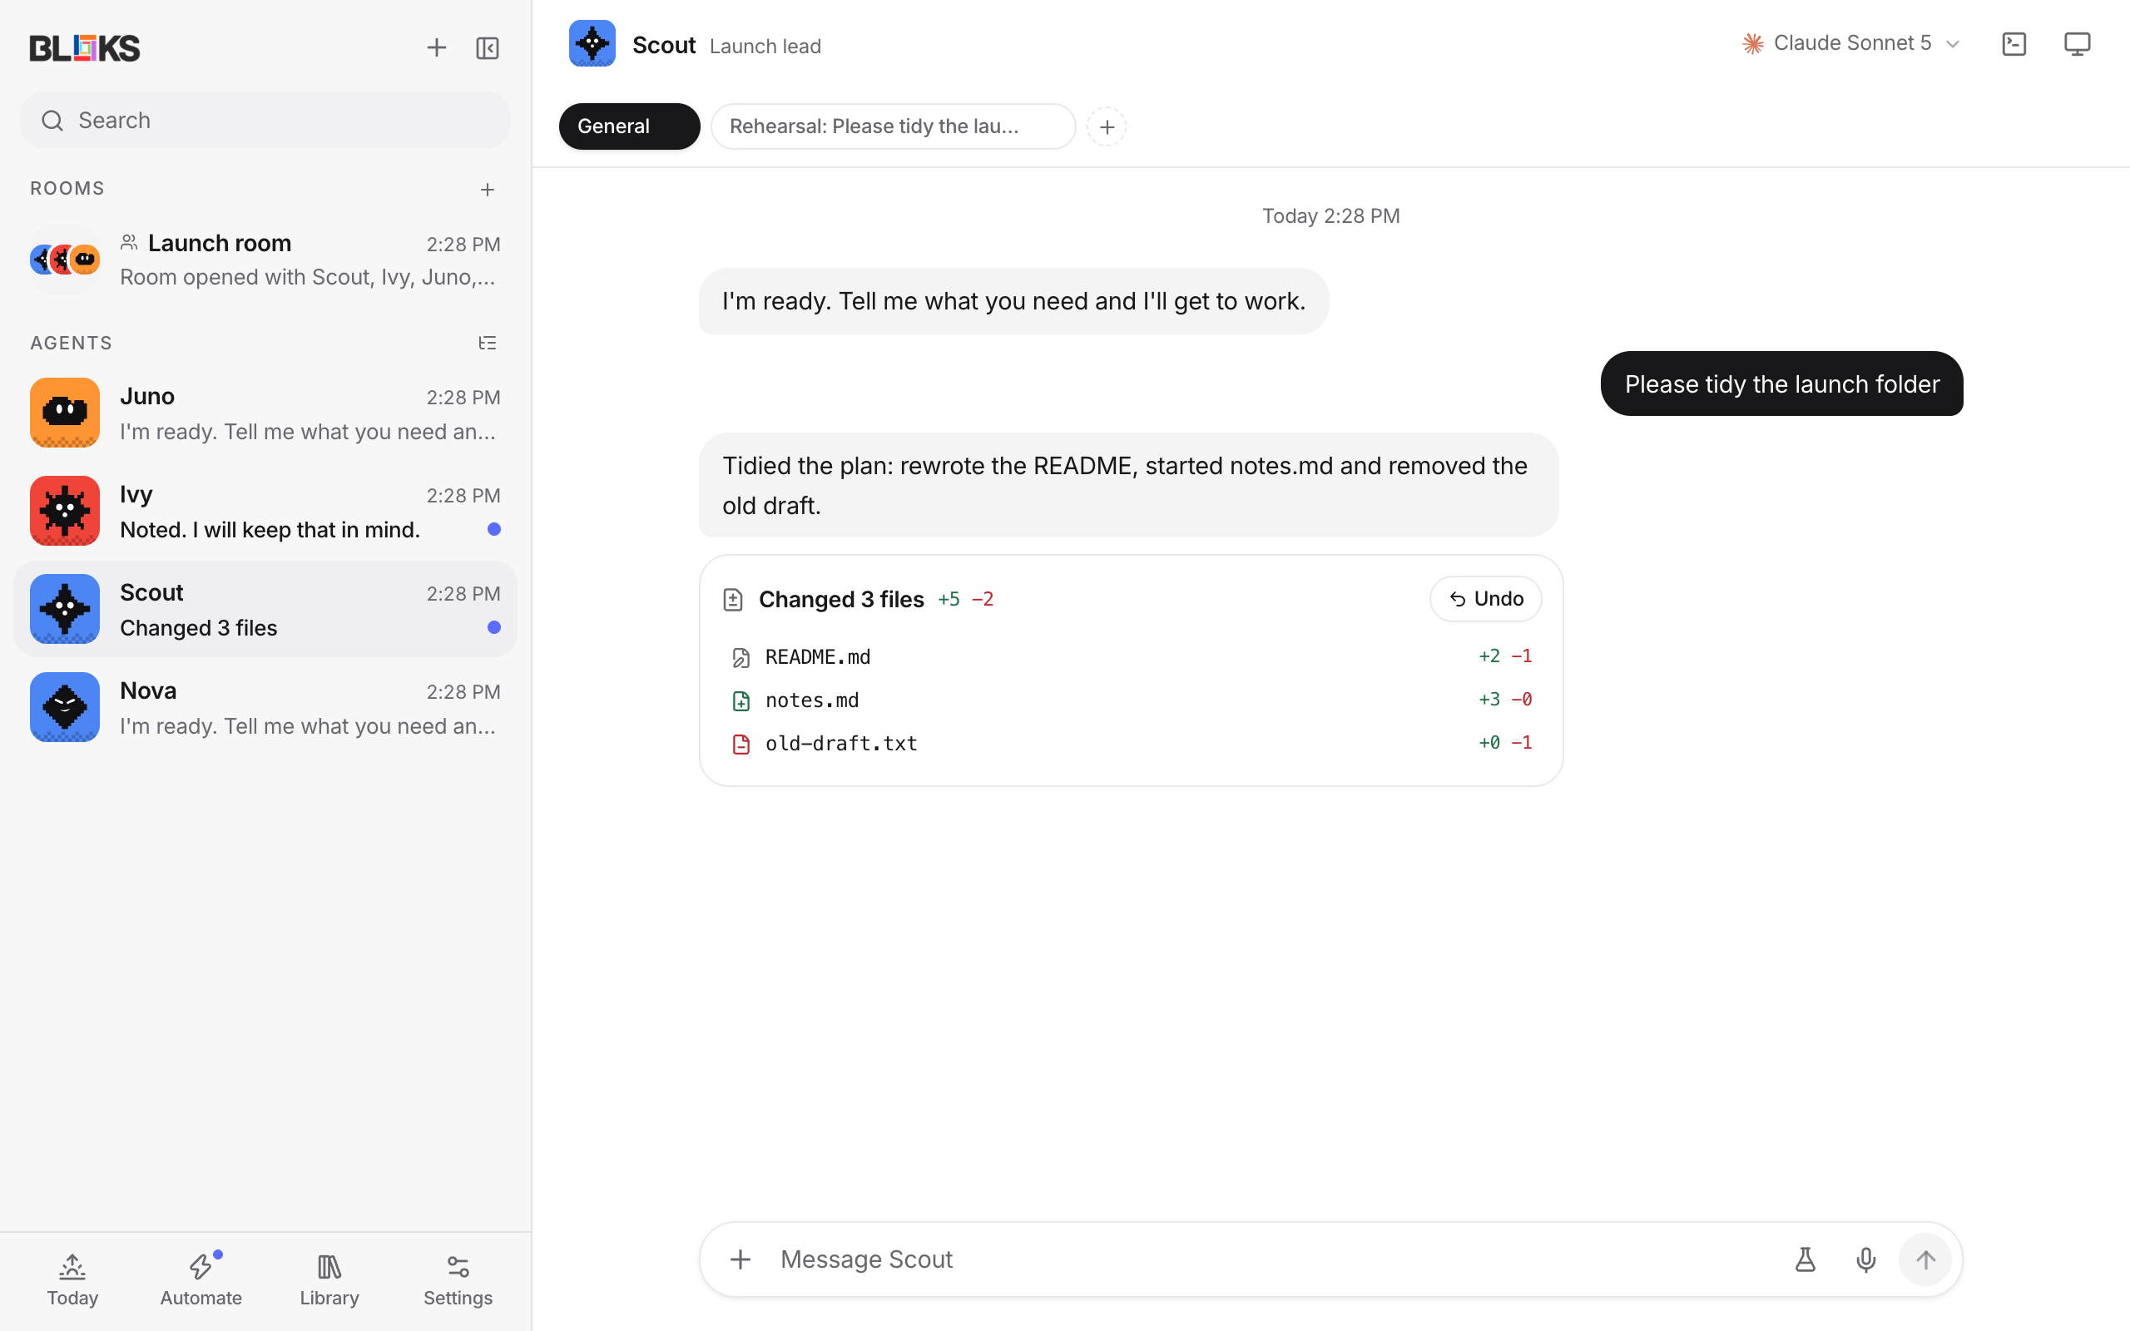Focus the Search field
Screen dimensions: 2130x1331
(x=265, y=121)
